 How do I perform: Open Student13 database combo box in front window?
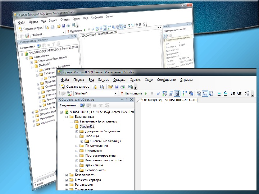(96, 93)
